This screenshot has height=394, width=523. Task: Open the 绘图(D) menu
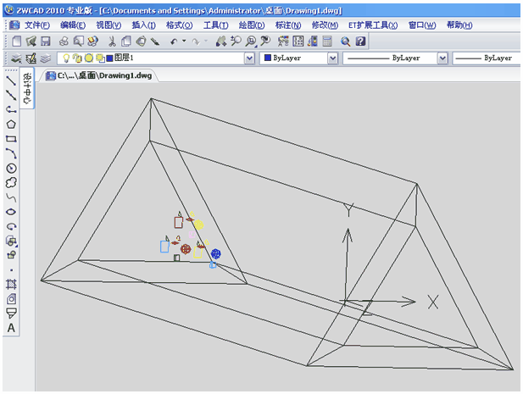pyautogui.click(x=251, y=25)
